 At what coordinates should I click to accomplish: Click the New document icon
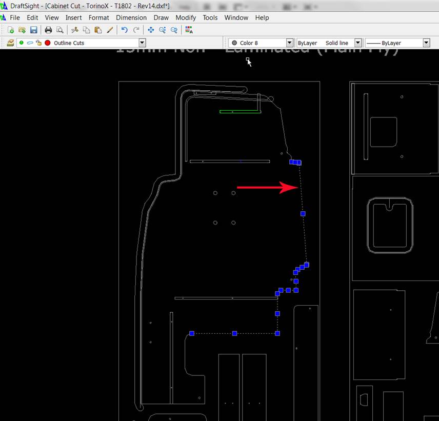pos(10,30)
